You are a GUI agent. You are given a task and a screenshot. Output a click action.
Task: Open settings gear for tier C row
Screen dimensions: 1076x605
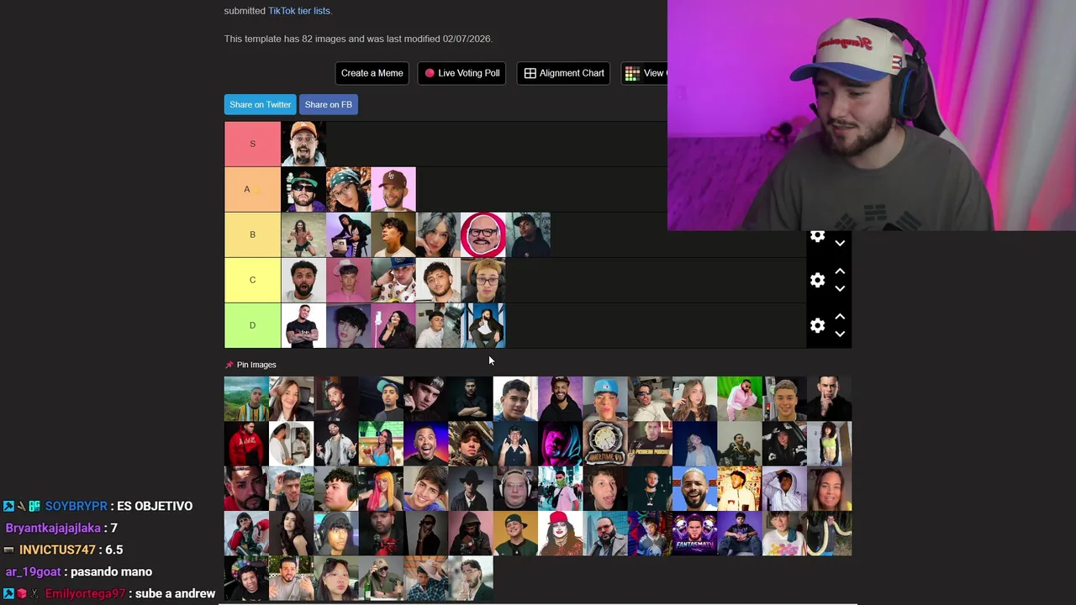[817, 280]
